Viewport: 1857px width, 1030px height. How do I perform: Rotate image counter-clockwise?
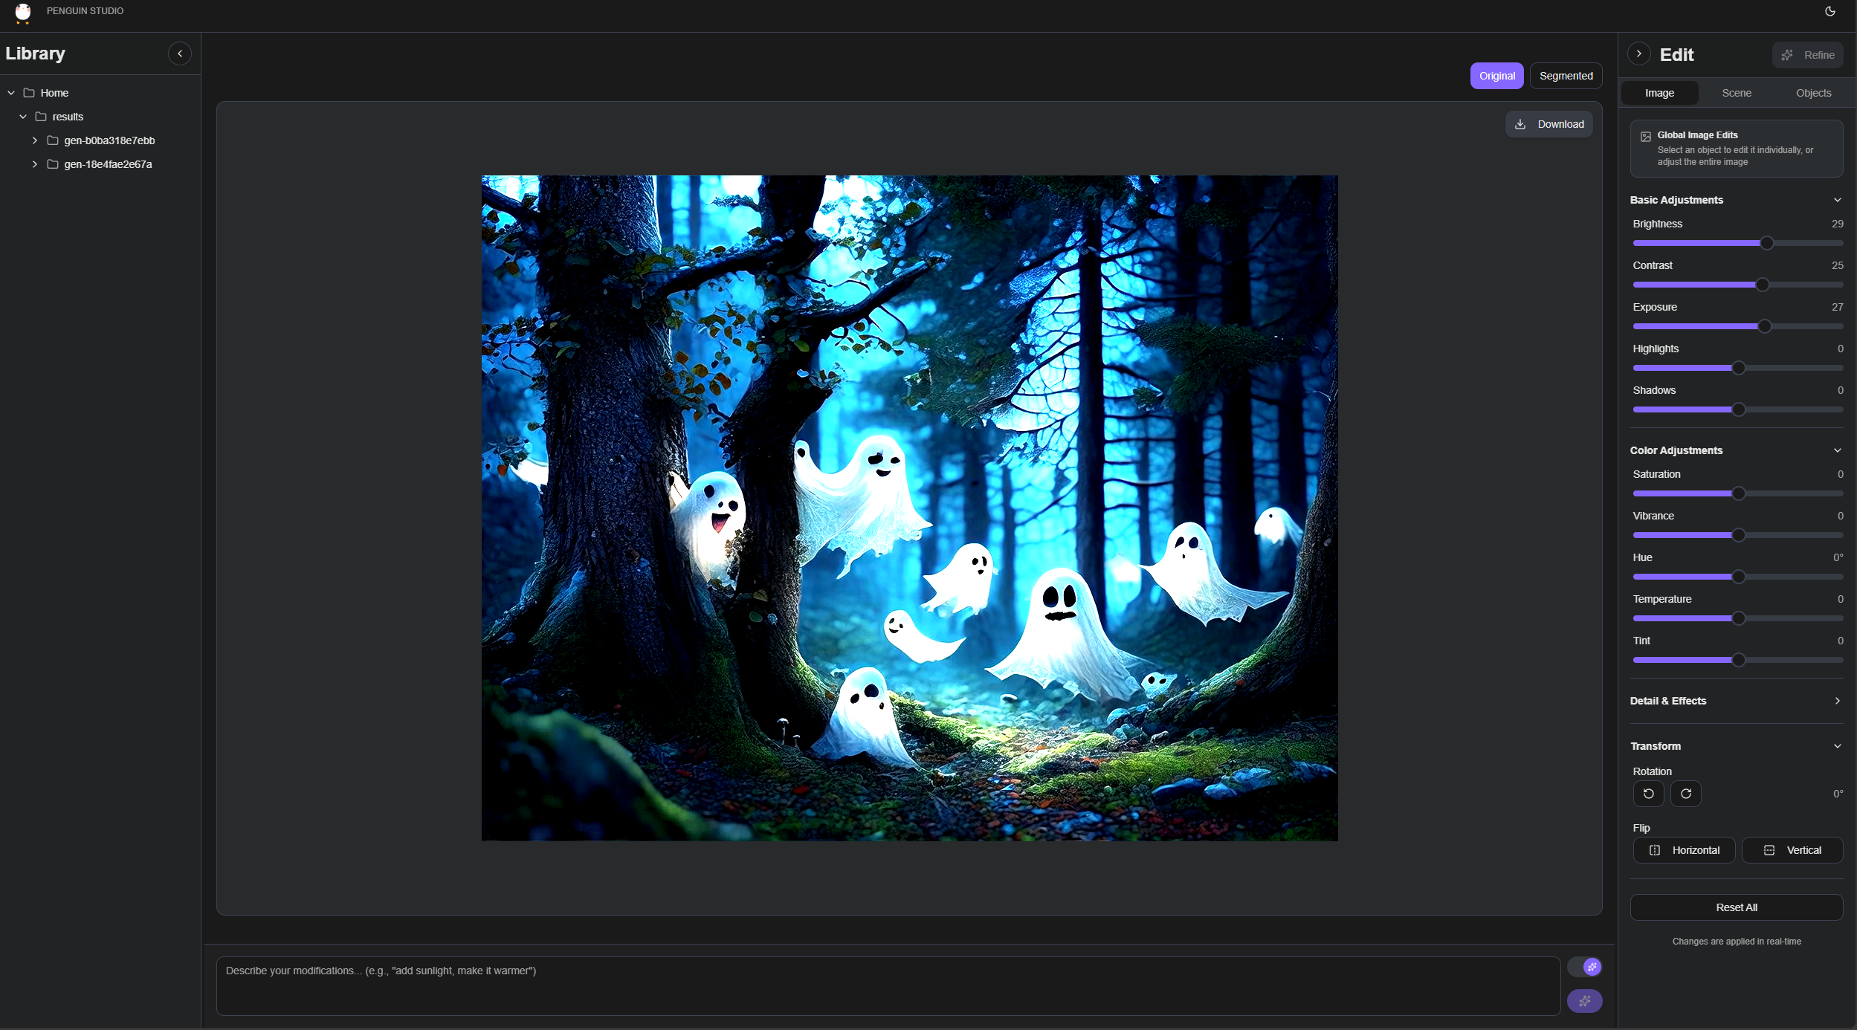pyautogui.click(x=1648, y=794)
